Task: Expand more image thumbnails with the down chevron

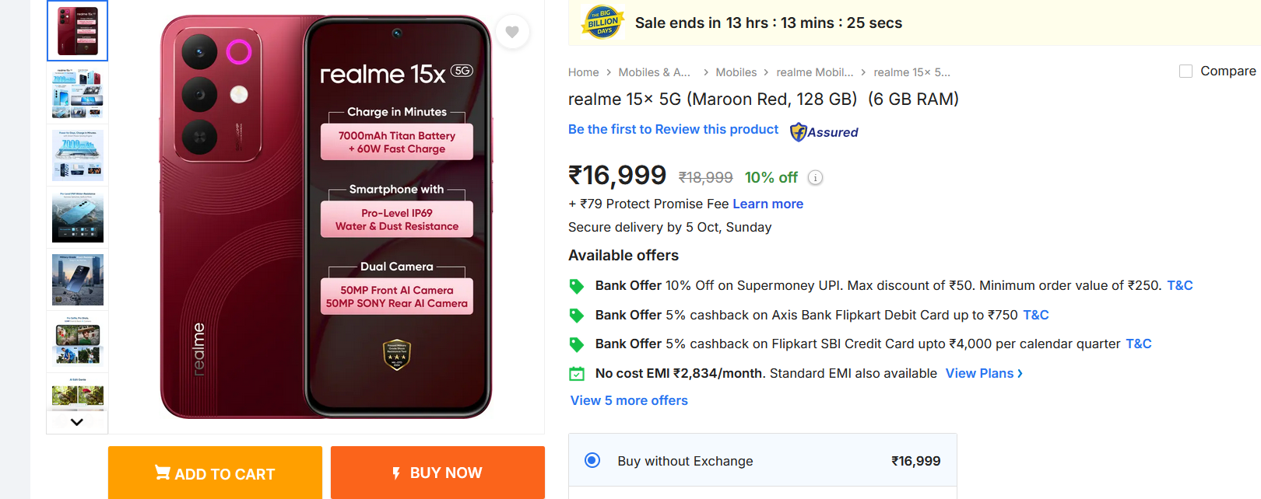Action: click(x=77, y=422)
